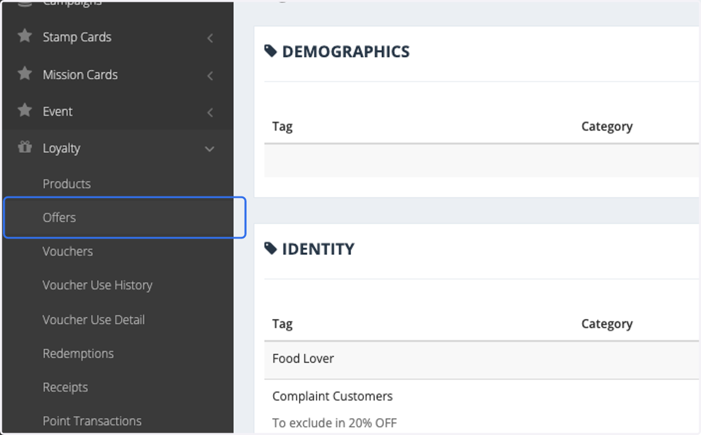Click the Identity tag icon
This screenshot has height=435, width=701.
[x=270, y=249]
